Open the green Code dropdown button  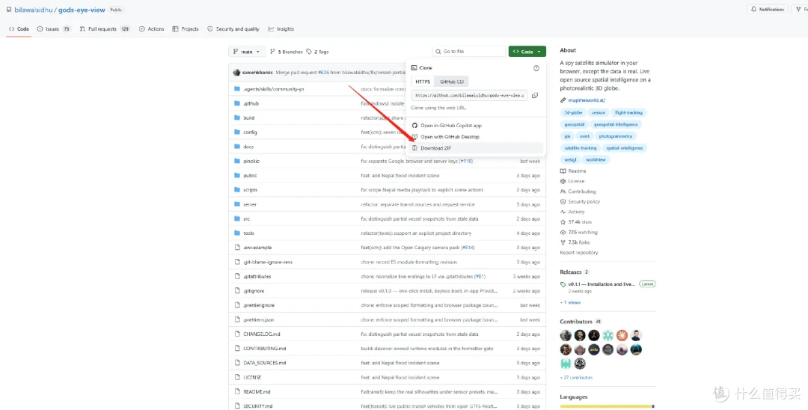pyautogui.click(x=527, y=52)
